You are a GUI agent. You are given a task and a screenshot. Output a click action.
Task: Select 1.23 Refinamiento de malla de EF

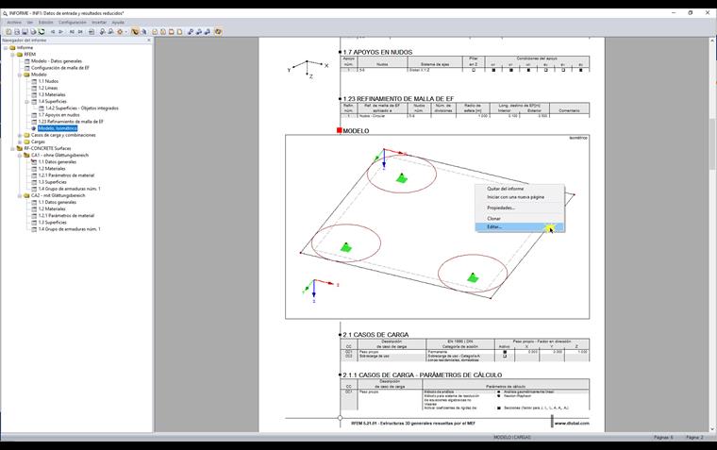[71, 122]
